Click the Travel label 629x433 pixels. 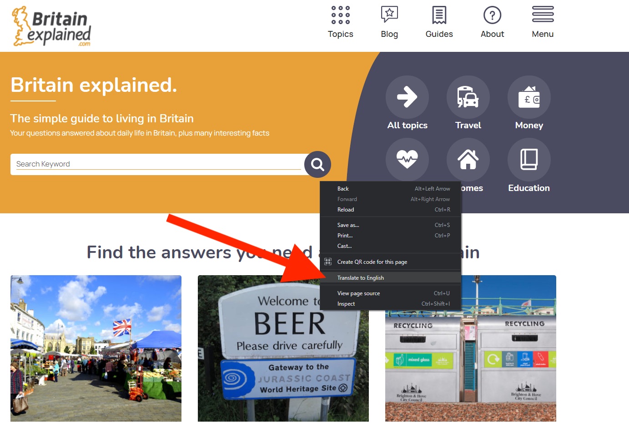(468, 126)
